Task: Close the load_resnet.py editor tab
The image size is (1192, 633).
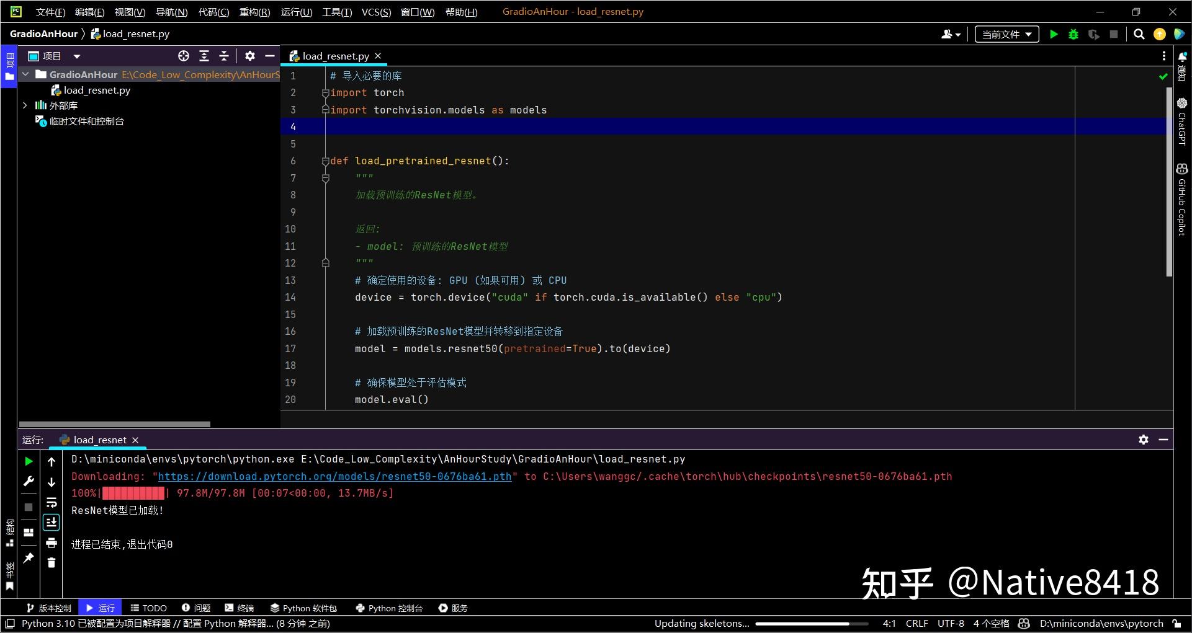Action: (x=378, y=56)
